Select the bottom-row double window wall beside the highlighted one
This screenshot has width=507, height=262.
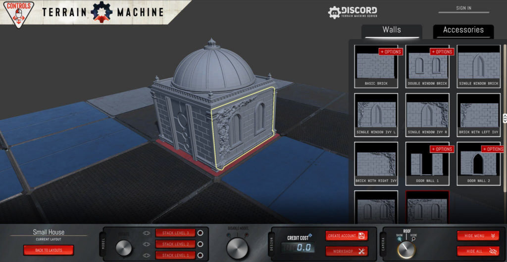point(376,207)
